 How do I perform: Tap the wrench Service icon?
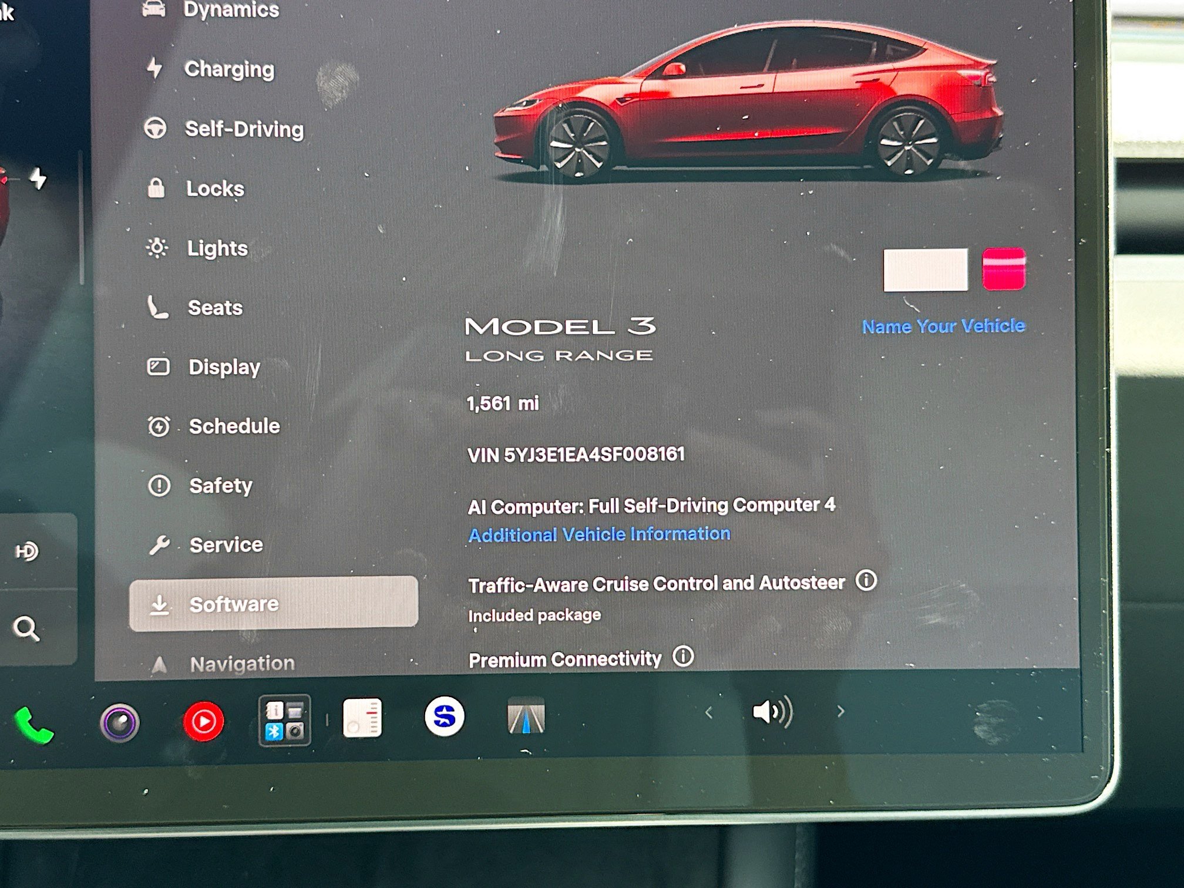click(x=159, y=546)
